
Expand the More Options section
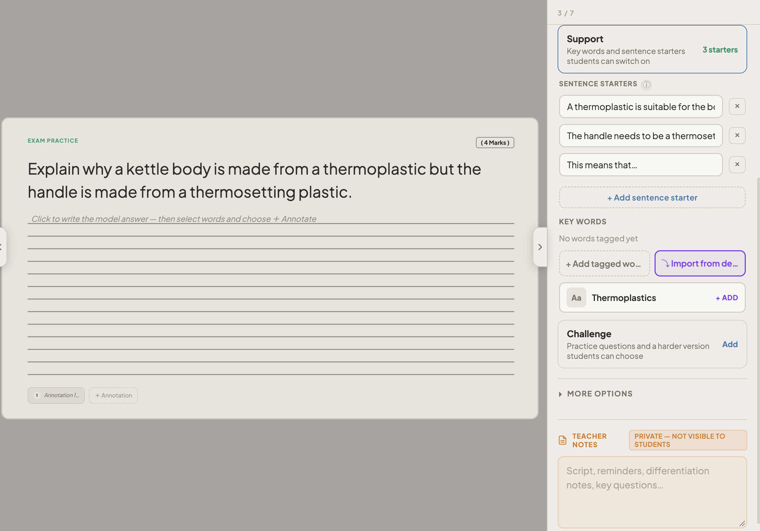pos(596,394)
